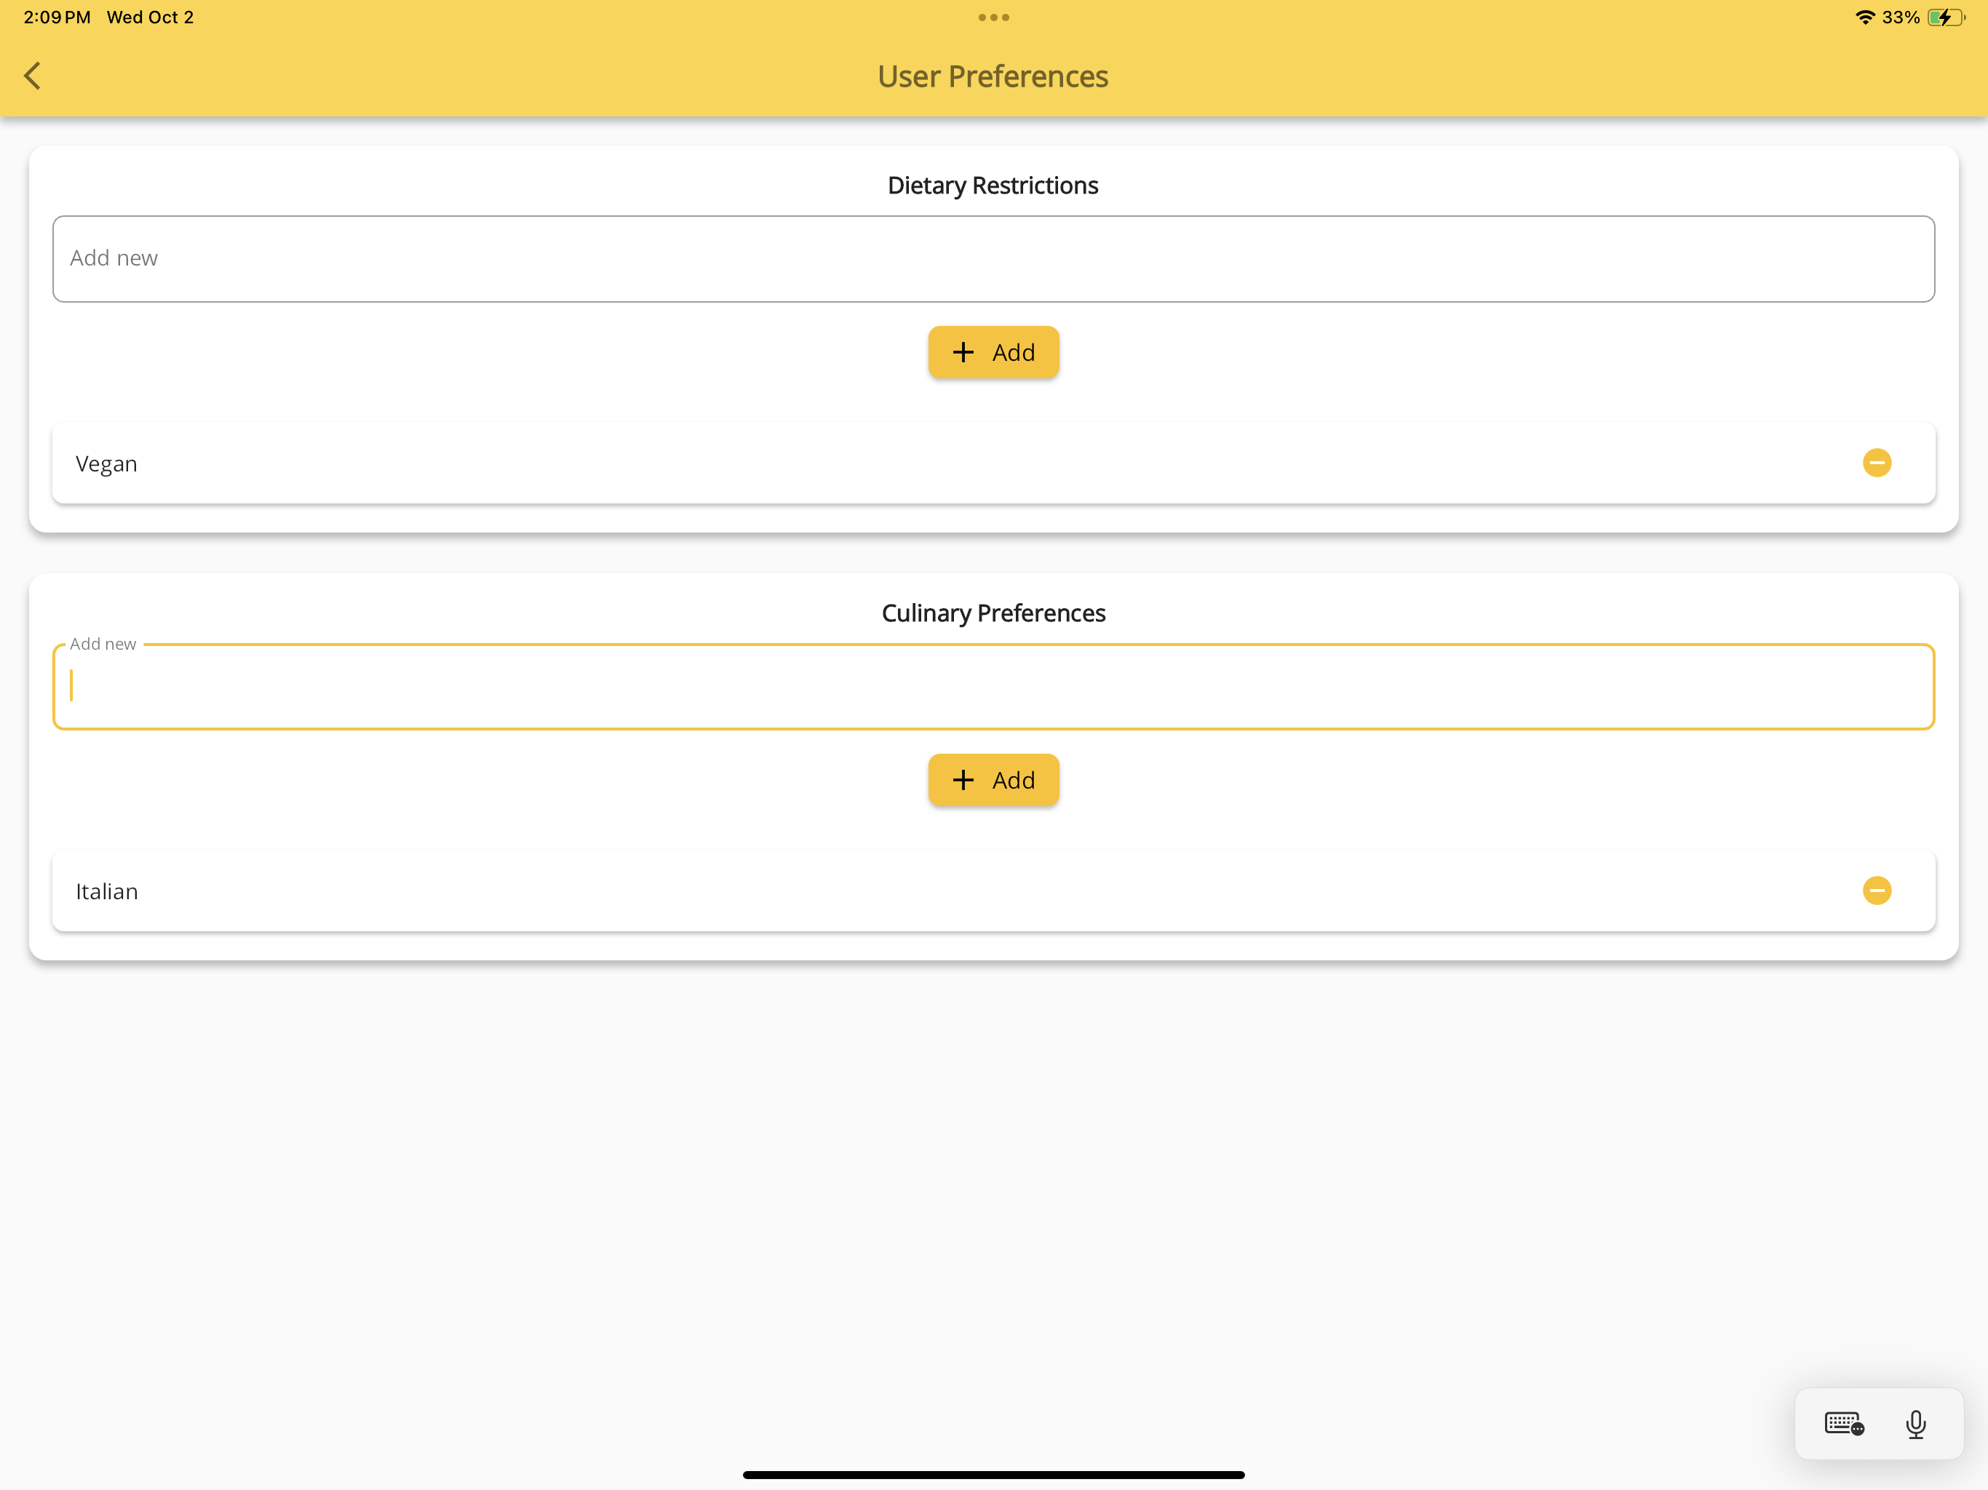The width and height of the screenshot is (1988, 1490).
Task: Go back using the header arrow
Action: point(32,76)
